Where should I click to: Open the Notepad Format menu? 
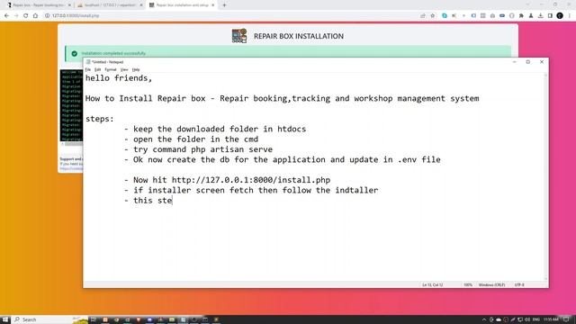[x=110, y=69]
